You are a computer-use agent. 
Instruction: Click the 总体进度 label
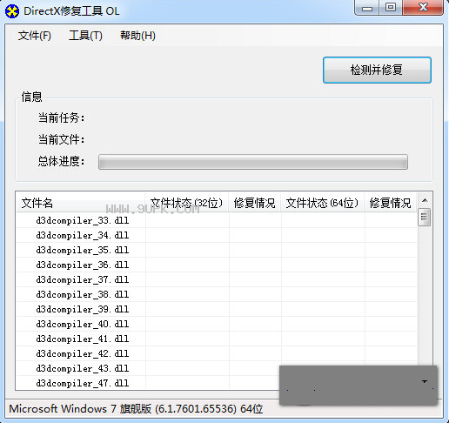62,161
